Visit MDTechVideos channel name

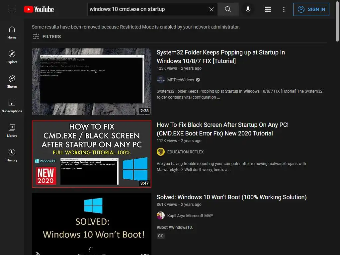click(x=181, y=80)
